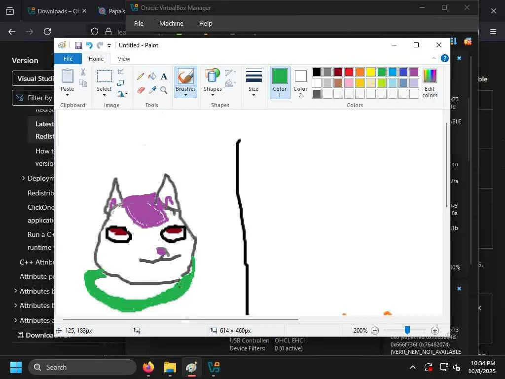Click the Version selector button in browser sidebar

coord(33,78)
